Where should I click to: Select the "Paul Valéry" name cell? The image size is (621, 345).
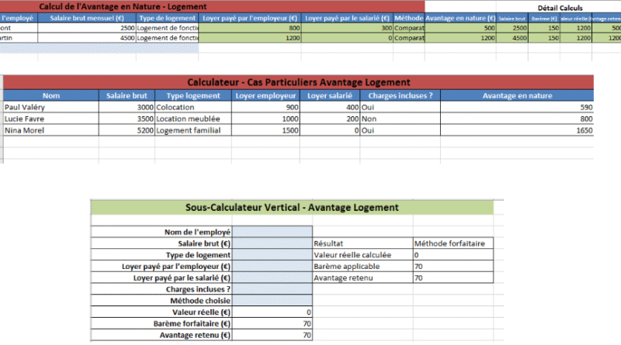51,108
